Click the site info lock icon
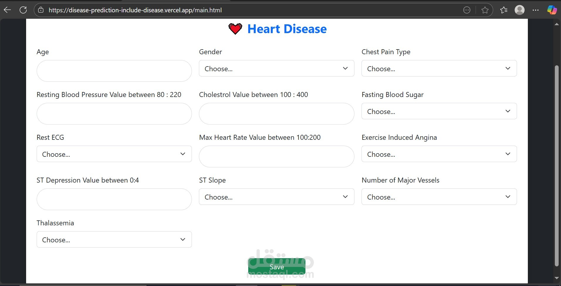 41,10
